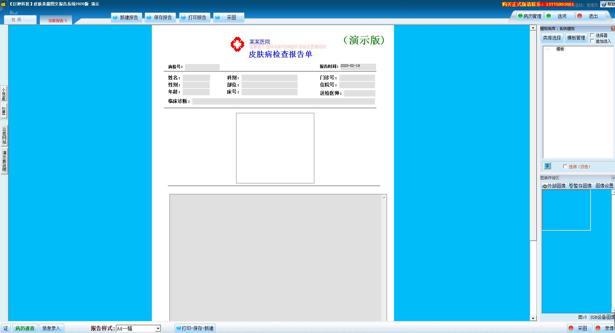Click the 采图 capture button in top toolbar
Viewport: 615px width, 333px height.
pyautogui.click(x=229, y=17)
